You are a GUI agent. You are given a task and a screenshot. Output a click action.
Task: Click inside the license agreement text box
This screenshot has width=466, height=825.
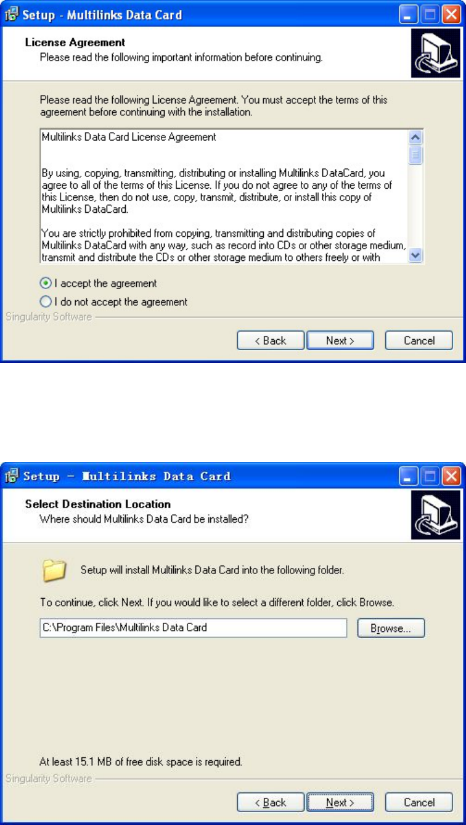[224, 197]
